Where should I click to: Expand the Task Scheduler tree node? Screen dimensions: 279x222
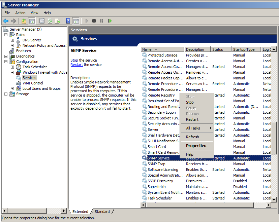coord(12,67)
